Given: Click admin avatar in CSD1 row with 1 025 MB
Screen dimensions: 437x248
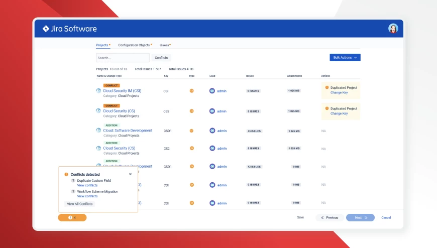Looking at the screenshot, I should [x=212, y=131].
